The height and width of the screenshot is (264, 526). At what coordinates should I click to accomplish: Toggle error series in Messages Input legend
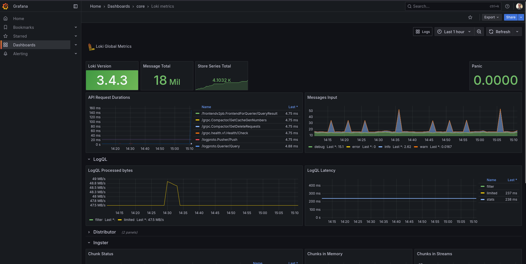(x=356, y=147)
